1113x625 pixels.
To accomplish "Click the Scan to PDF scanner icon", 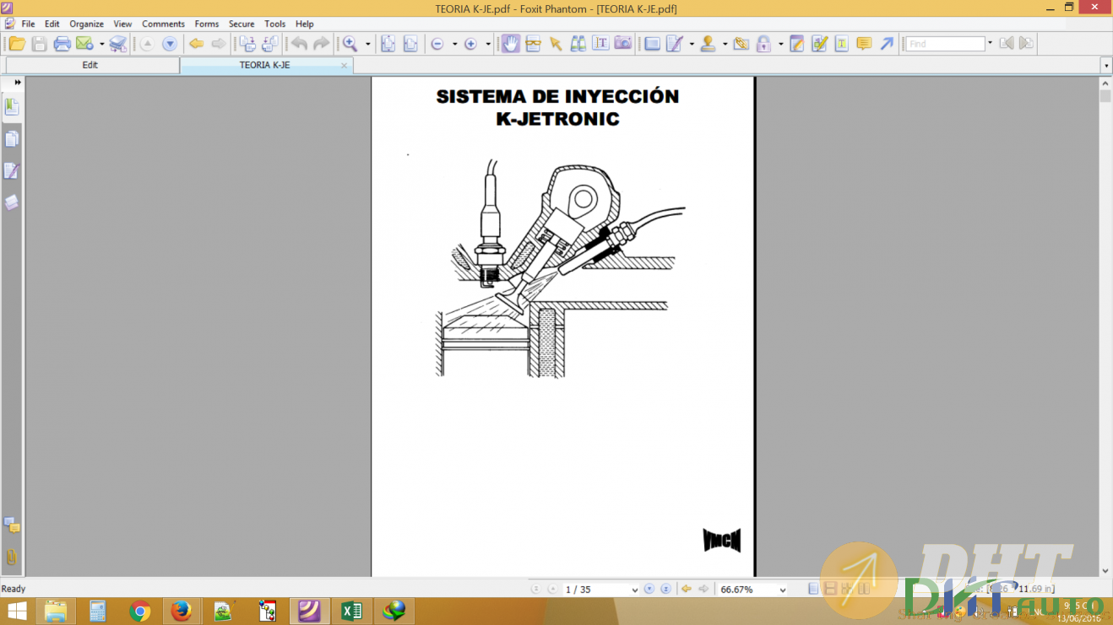I will pos(118,44).
